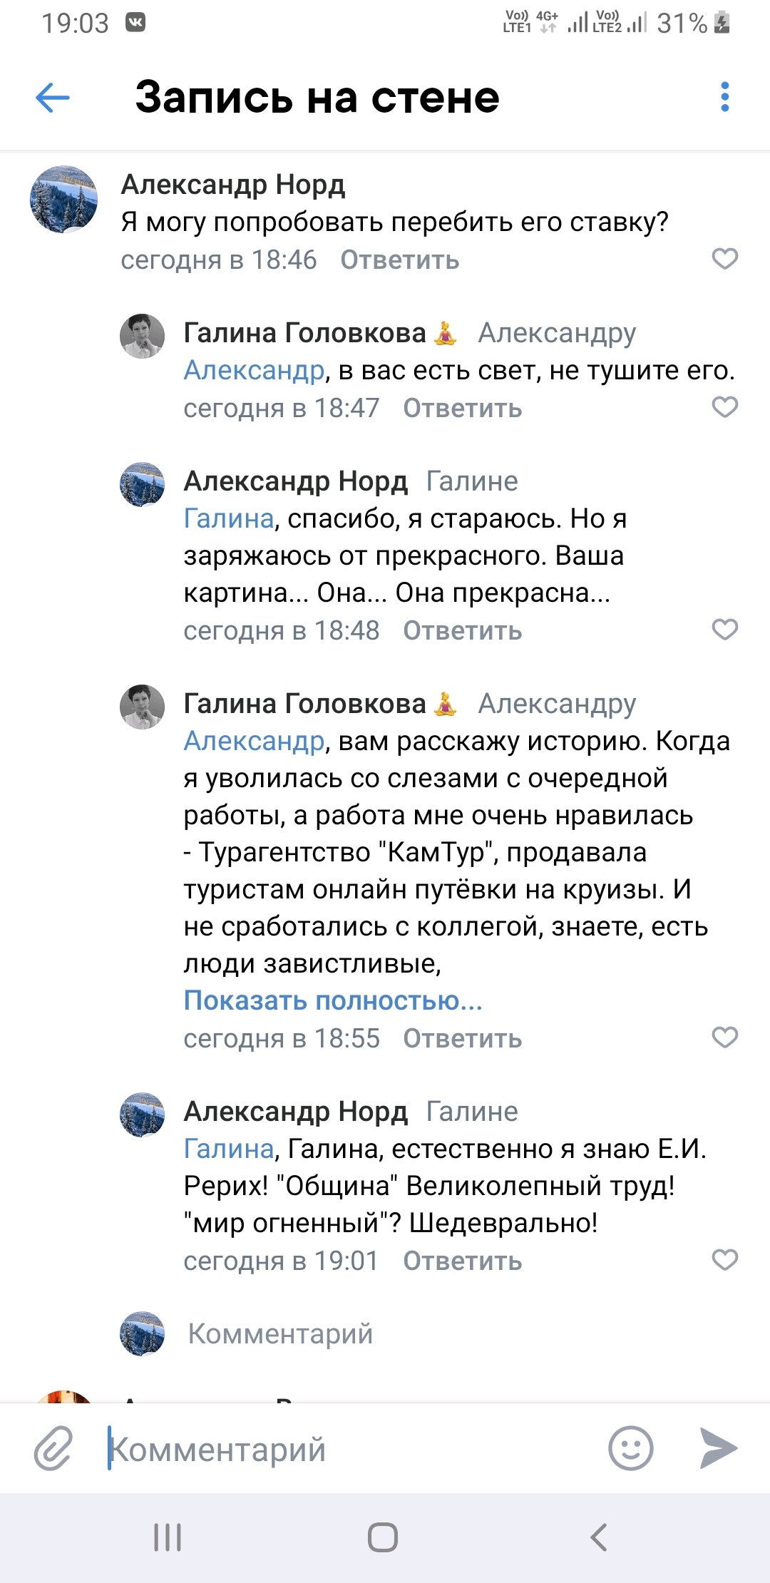Viewport: 770px width, 1583px height.
Task: Open Android recent apps button
Action: click(168, 1537)
